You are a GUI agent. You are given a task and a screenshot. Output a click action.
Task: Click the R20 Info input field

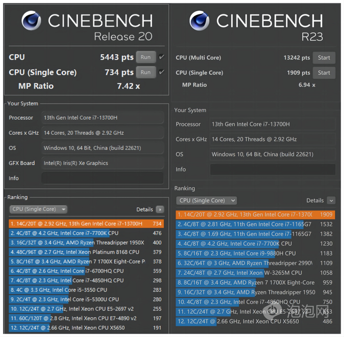pyautogui.click(x=102, y=178)
